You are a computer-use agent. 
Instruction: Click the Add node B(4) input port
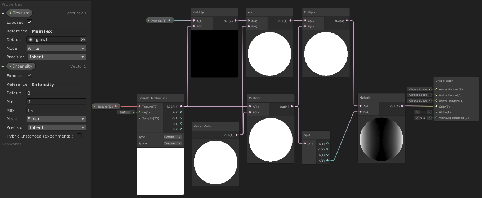(x=249, y=26)
